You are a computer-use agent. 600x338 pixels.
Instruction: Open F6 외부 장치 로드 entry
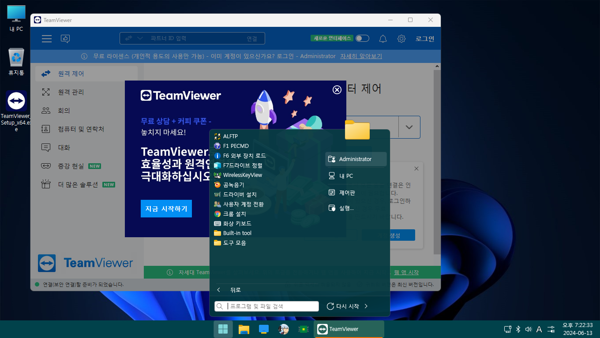(240, 156)
